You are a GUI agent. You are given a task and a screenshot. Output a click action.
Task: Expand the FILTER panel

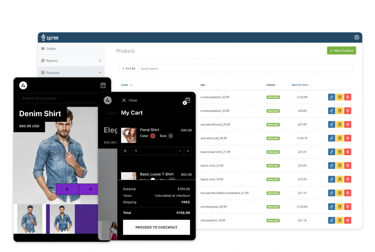click(x=129, y=68)
